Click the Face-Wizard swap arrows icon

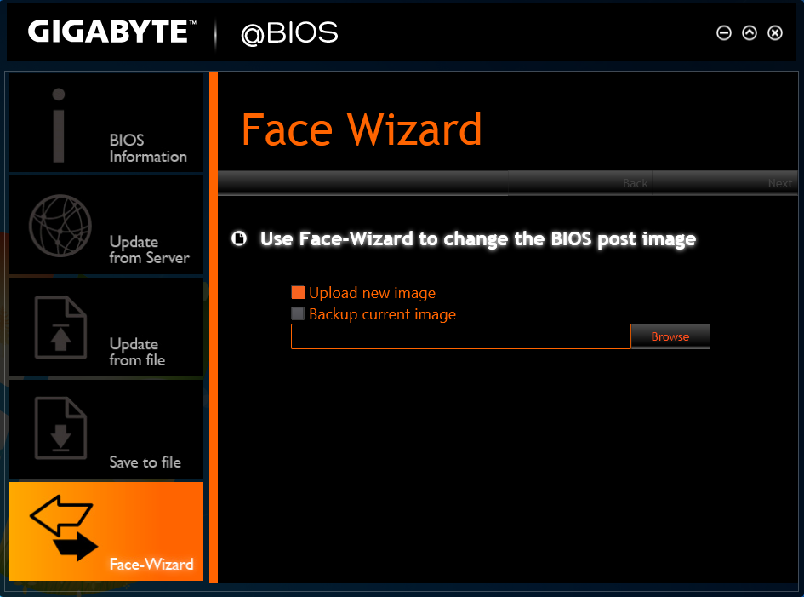(x=64, y=528)
